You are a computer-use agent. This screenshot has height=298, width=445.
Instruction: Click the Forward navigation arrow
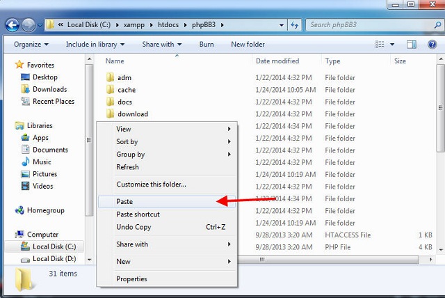click(x=29, y=25)
